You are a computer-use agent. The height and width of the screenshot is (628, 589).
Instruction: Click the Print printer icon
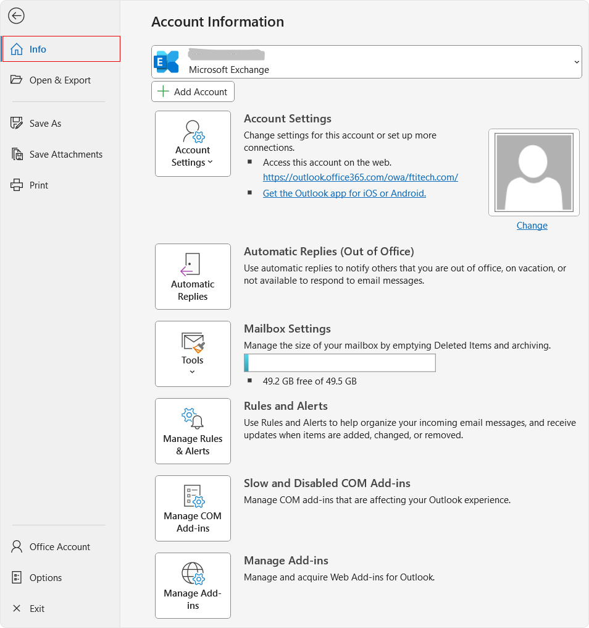(17, 185)
